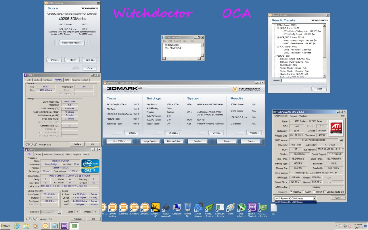Image resolution: width=368 pixels, height=230 pixels.
Task: Click the Internet Explorer taskbar icon
Action: tap(17, 226)
